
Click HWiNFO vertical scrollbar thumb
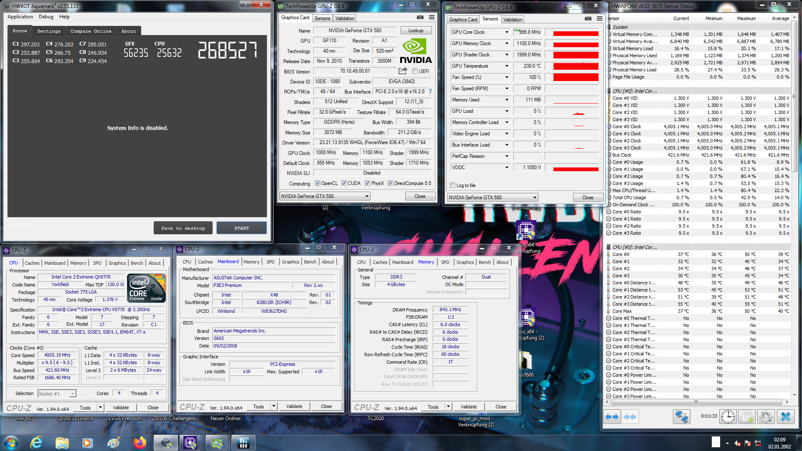coord(794,97)
